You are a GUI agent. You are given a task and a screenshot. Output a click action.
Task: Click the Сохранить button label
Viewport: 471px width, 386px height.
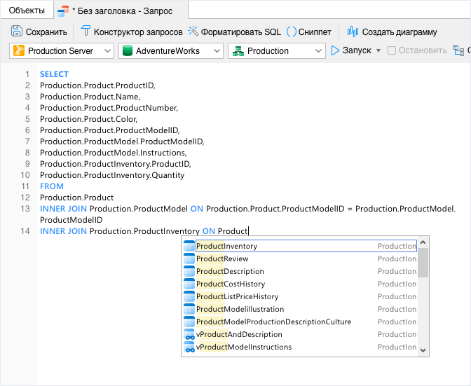pyautogui.click(x=46, y=32)
